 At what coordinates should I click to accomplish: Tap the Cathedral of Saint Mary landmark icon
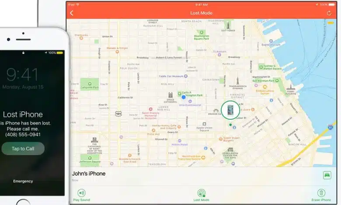tap(94, 140)
